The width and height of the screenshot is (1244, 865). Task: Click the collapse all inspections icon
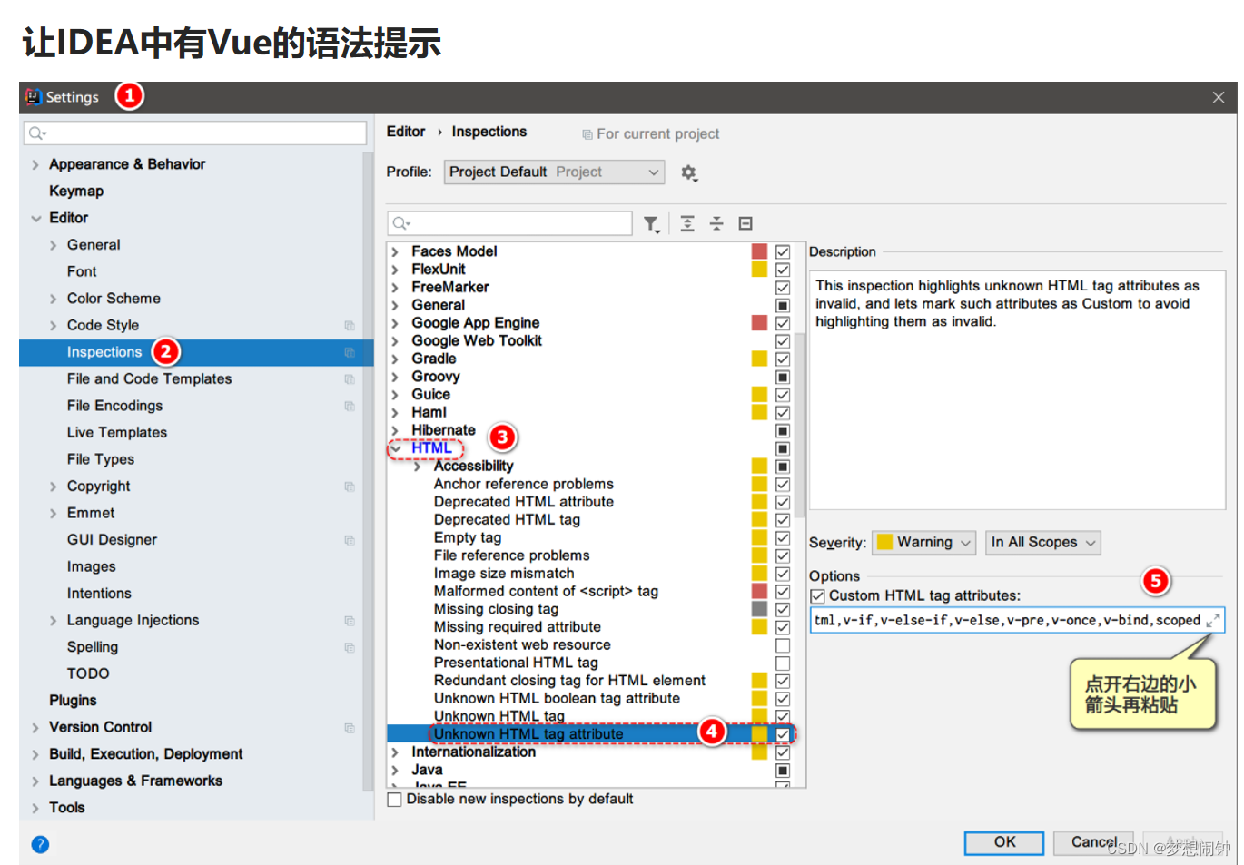point(716,223)
